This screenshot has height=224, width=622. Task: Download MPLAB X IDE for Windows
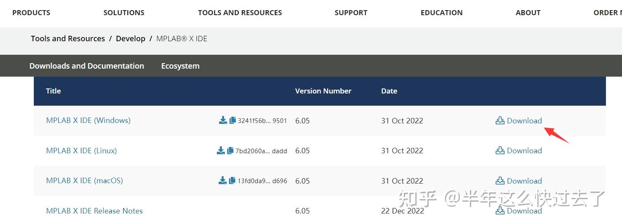pos(519,121)
